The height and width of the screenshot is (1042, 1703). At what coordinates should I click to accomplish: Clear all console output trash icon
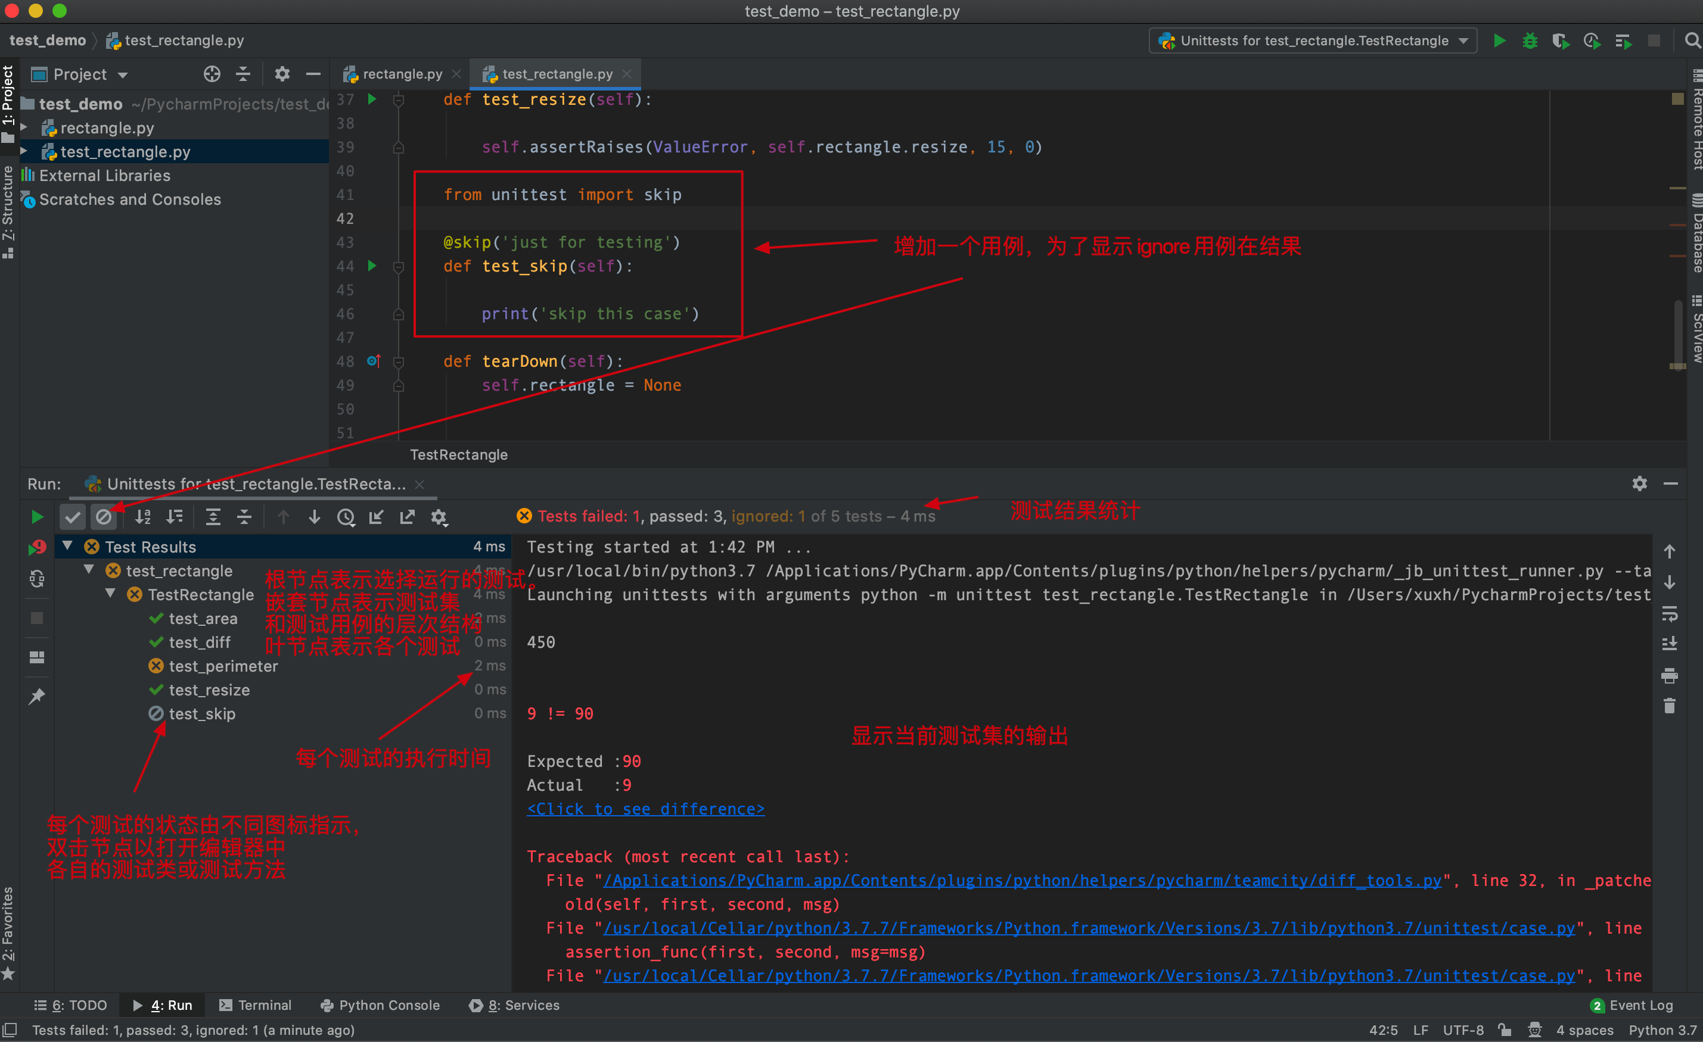coord(1669,706)
